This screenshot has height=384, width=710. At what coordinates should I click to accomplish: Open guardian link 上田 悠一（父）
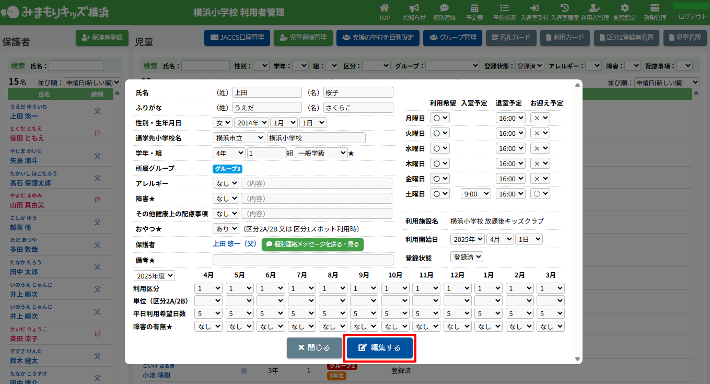tap(235, 244)
